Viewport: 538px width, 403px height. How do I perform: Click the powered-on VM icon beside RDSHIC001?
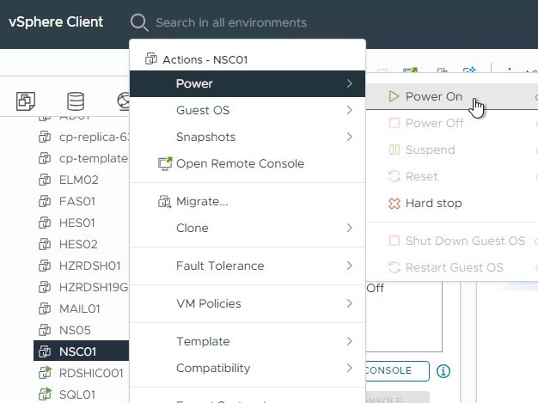coord(45,372)
